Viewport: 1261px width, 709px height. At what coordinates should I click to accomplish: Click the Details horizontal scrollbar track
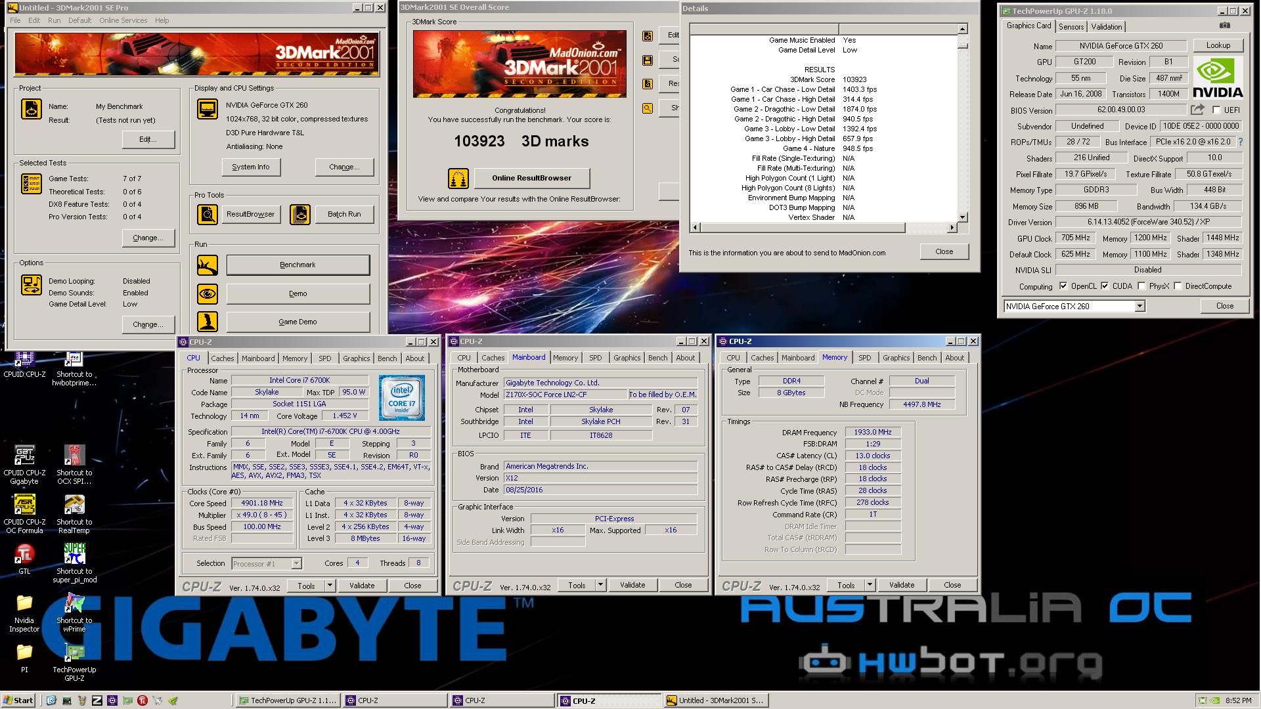tap(926, 228)
